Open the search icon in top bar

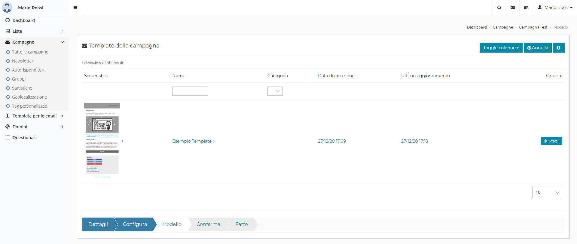[x=499, y=8]
